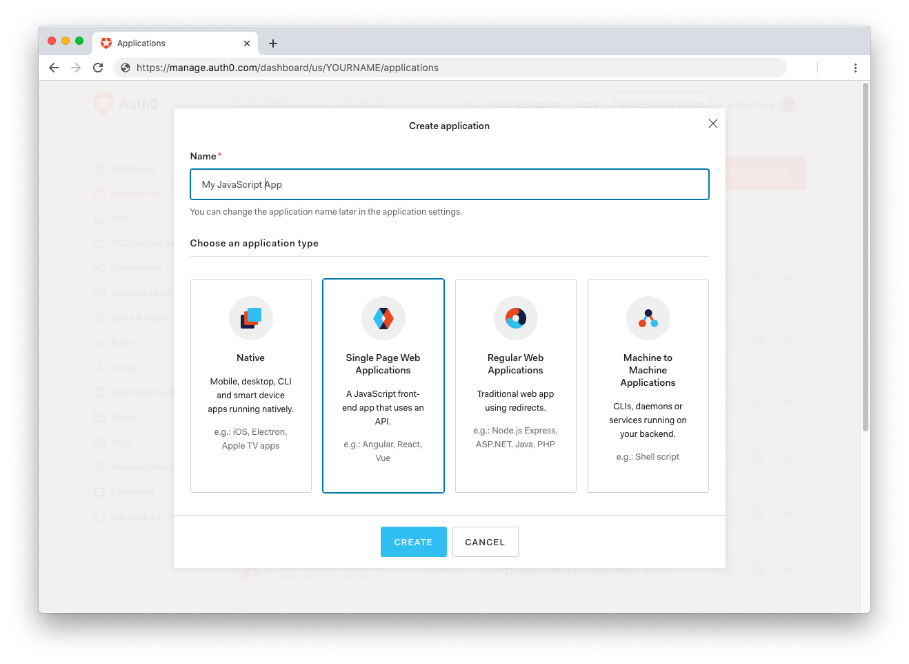Click "Single Page Web Applications" title
The height and width of the screenshot is (664, 909).
click(x=383, y=364)
